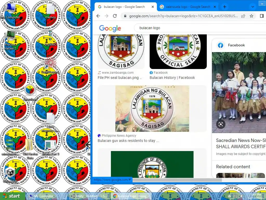Open the 'Bulacan History | Facebook' result
Screen dimensions: 266x200
click(172, 78)
